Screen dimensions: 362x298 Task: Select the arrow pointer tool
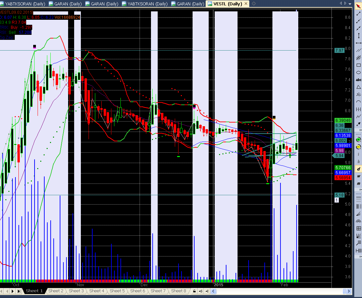358,6
